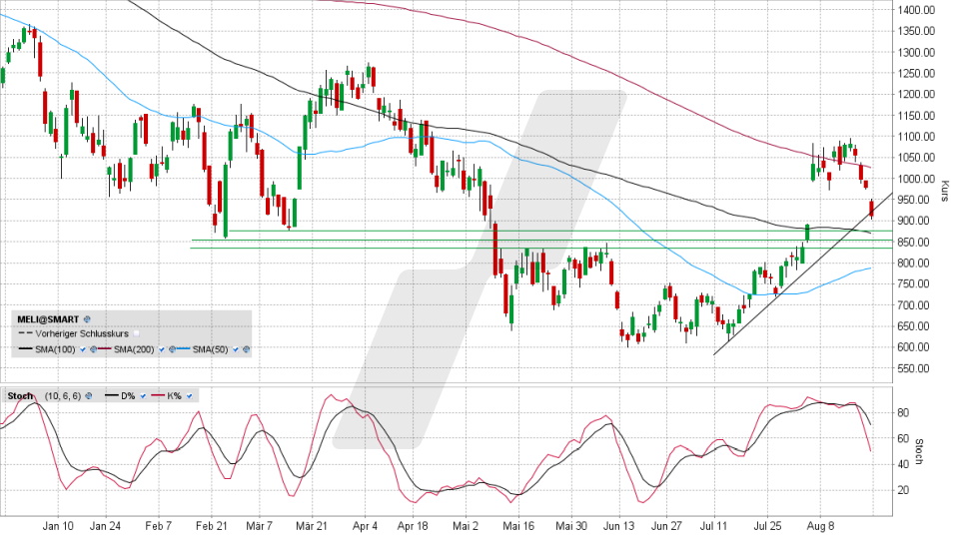Click the 650.00 price axis label
The image size is (959, 539).
913,326
